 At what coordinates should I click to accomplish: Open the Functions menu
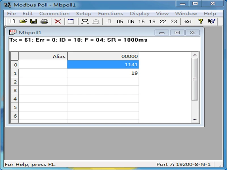(x=111, y=13)
